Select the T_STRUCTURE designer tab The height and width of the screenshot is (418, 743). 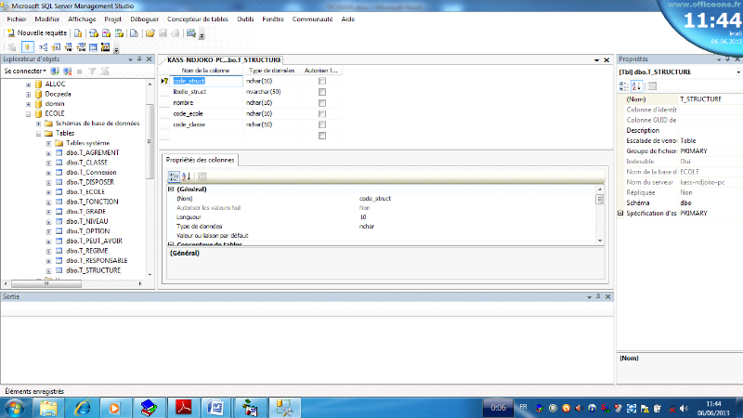point(224,60)
